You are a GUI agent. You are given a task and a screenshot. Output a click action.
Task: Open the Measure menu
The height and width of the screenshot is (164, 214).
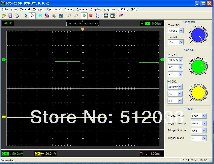pos(82,9)
